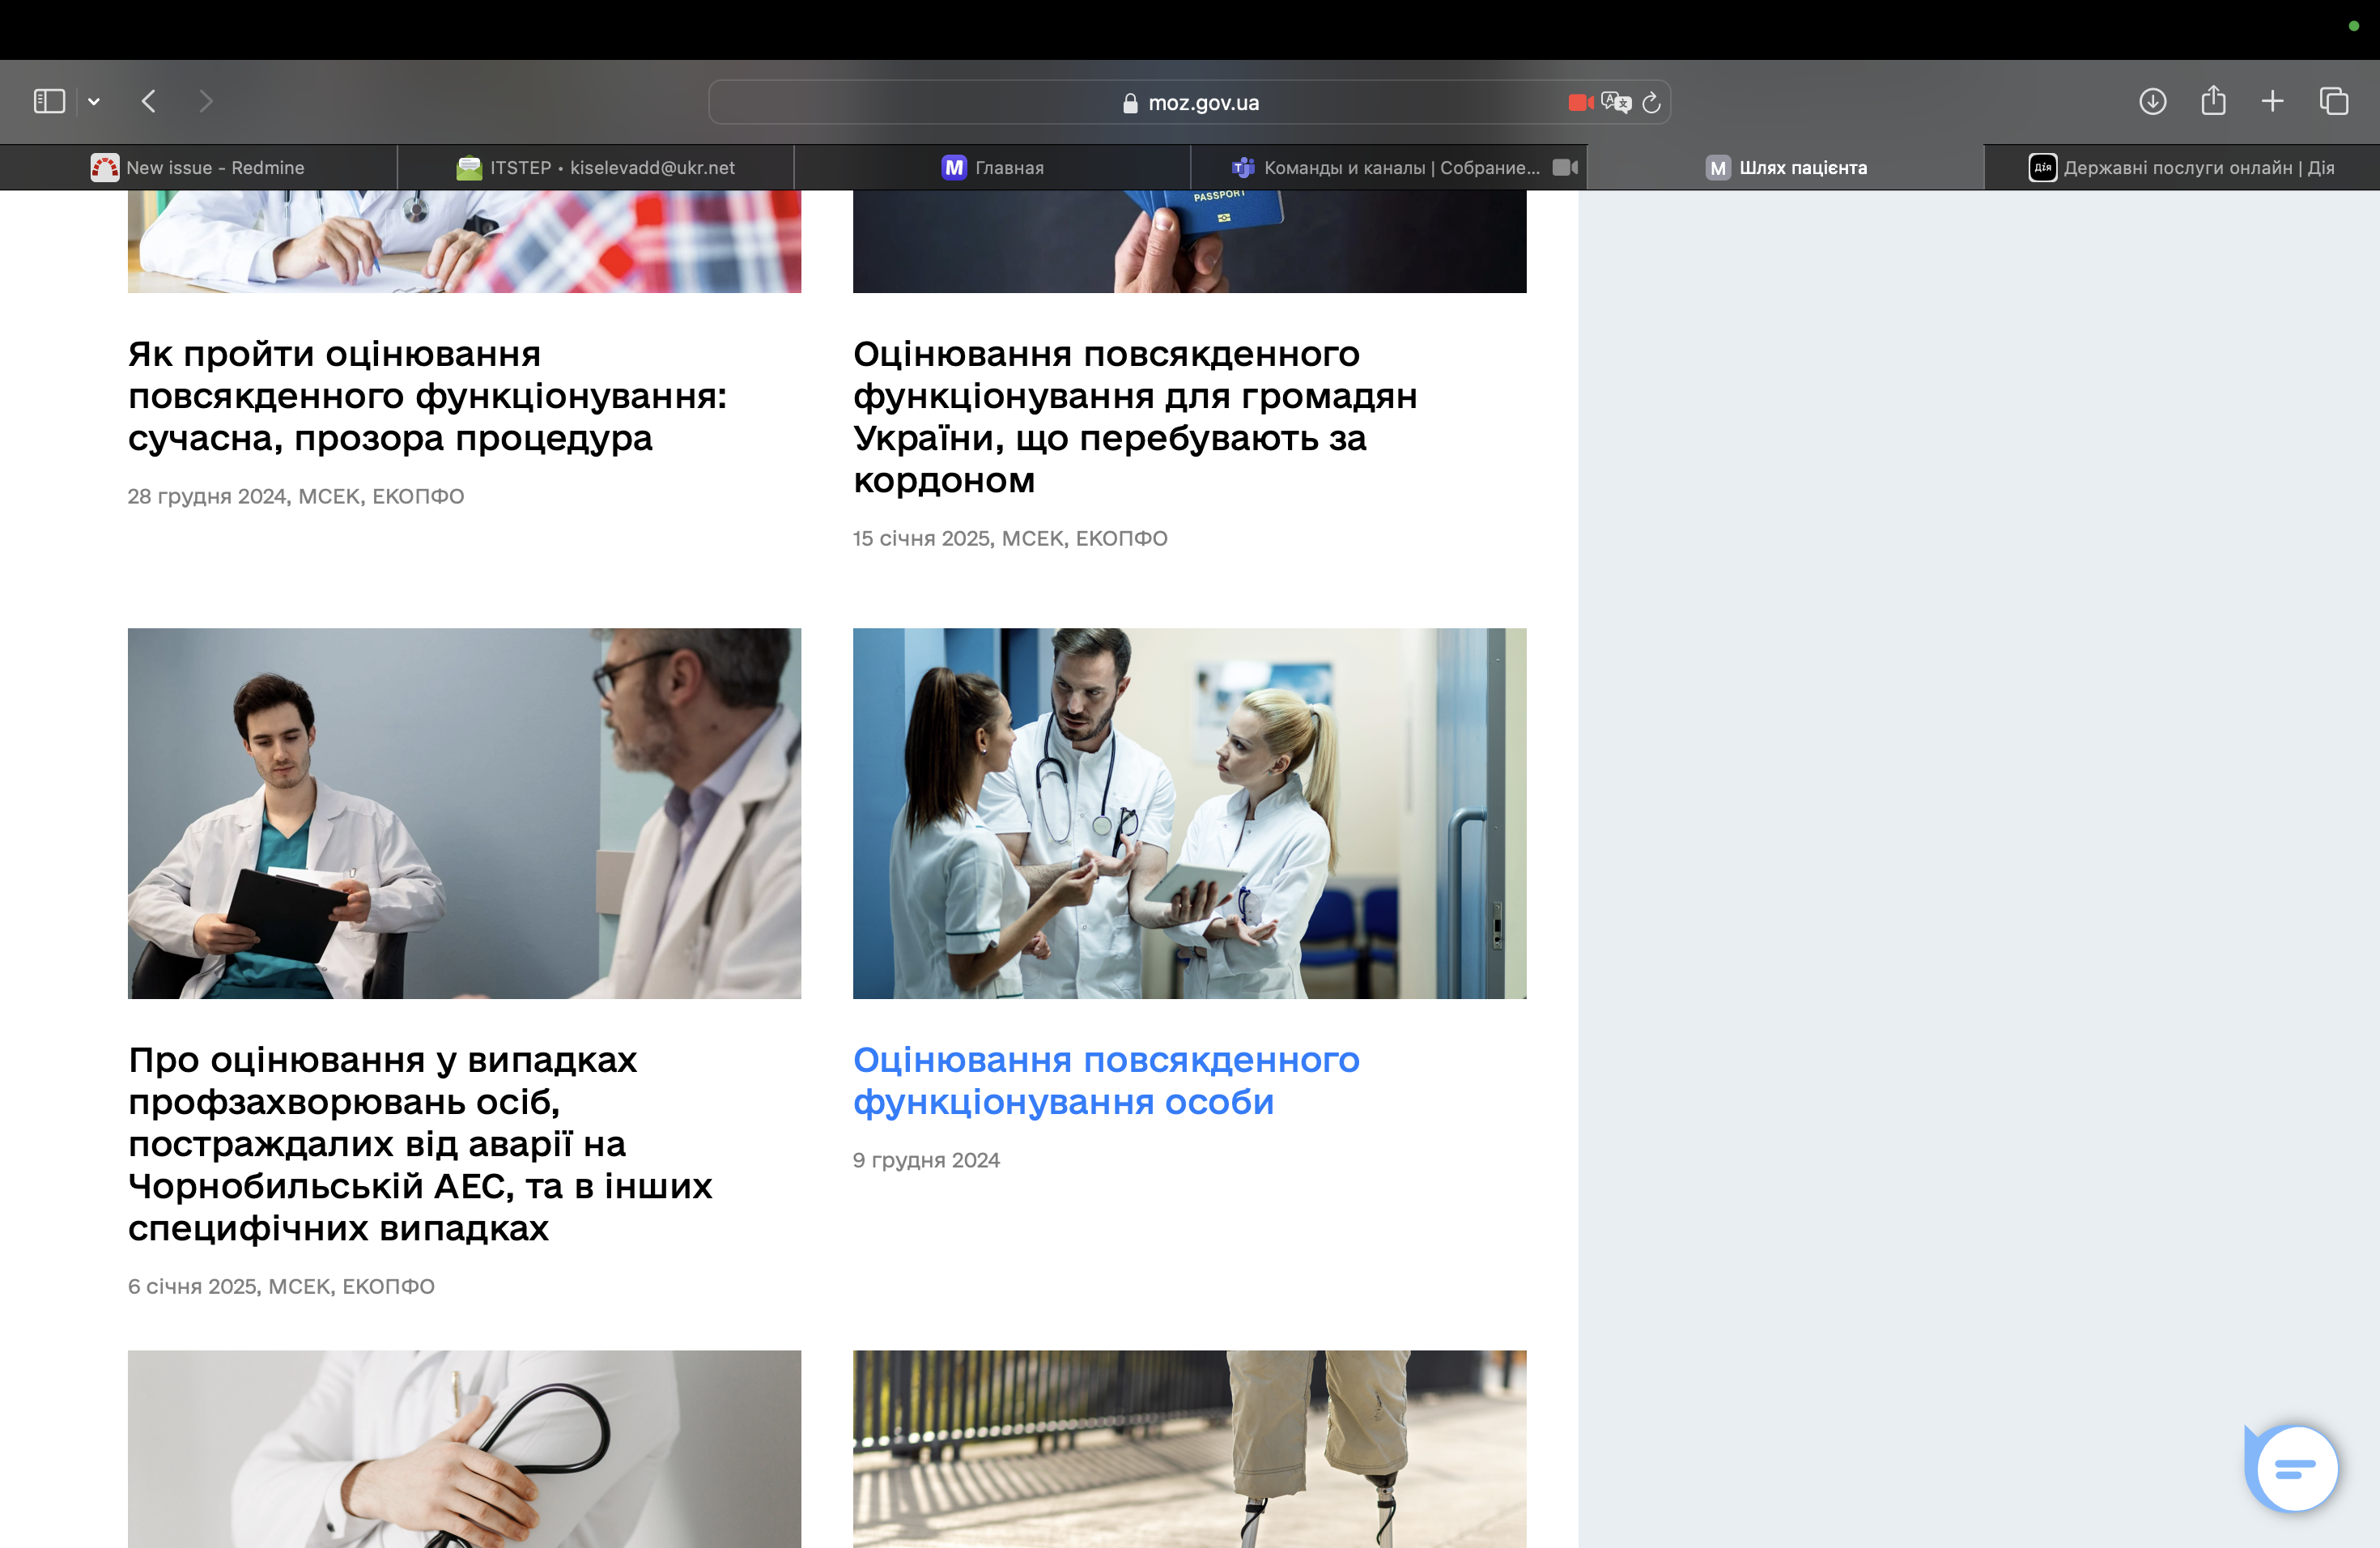Switch to the Державні послуги онлайн Дія tab
This screenshot has width=2380, height=1548.
click(2181, 167)
